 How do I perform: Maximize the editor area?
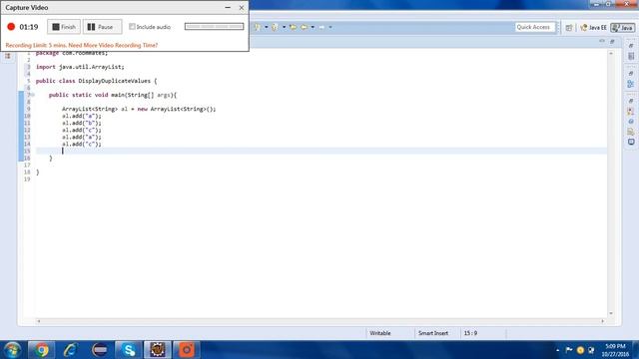pos(612,42)
